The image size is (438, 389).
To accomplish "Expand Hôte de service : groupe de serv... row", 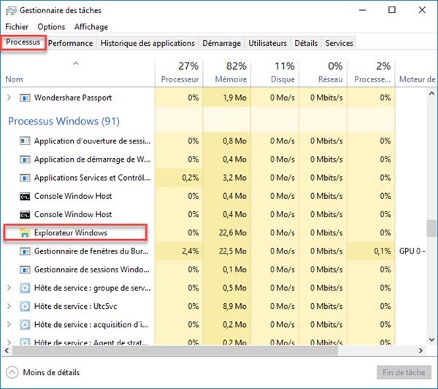I will tap(9, 288).
